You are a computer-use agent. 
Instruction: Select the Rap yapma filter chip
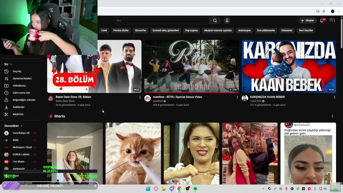(191, 30)
